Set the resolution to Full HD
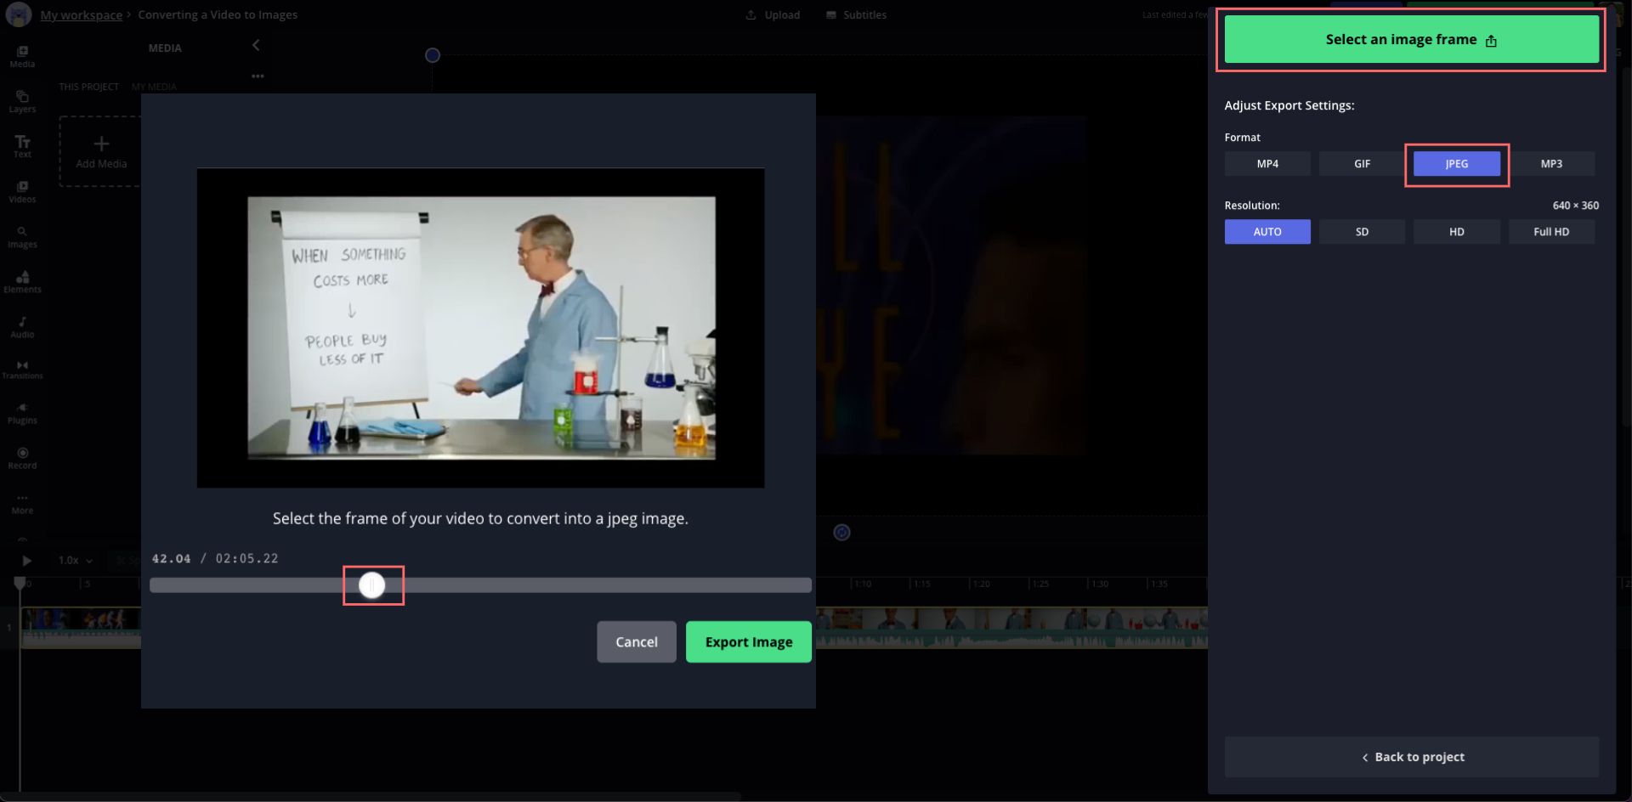The image size is (1632, 802). [1551, 231]
